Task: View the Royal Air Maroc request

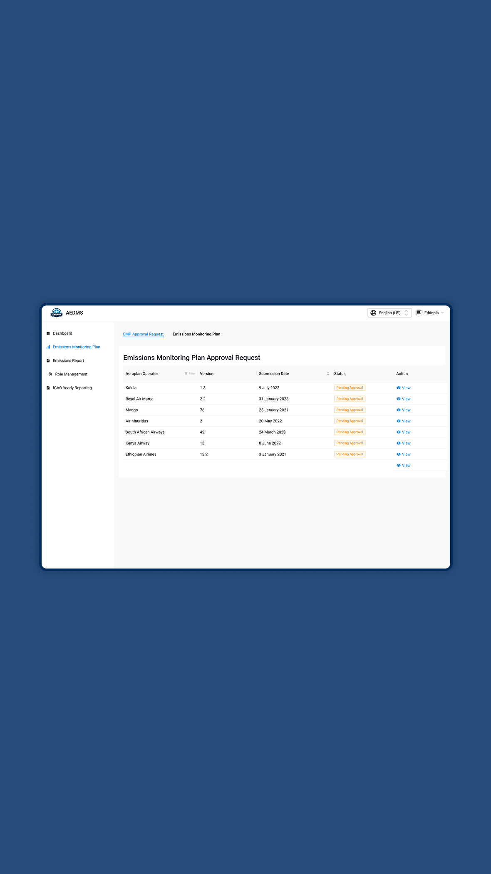Action: coord(404,399)
